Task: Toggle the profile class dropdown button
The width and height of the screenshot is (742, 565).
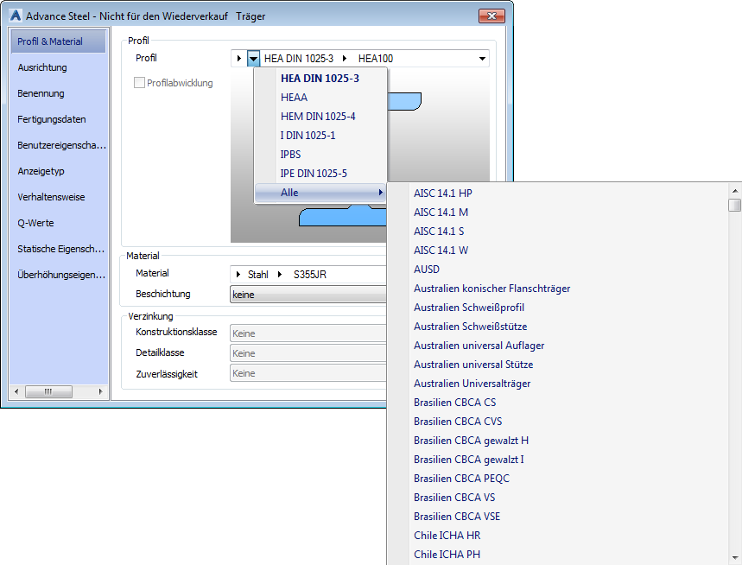Action: tap(254, 59)
